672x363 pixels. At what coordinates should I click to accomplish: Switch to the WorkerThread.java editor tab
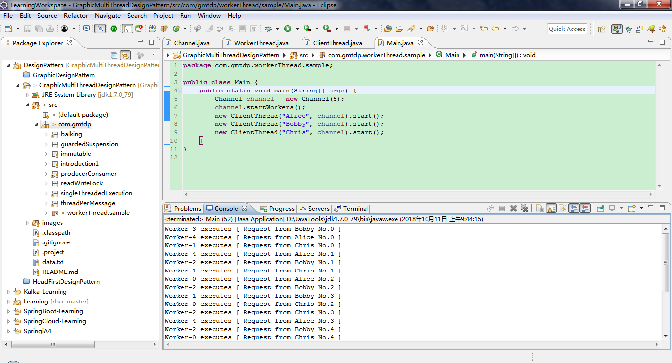click(261, 43)
